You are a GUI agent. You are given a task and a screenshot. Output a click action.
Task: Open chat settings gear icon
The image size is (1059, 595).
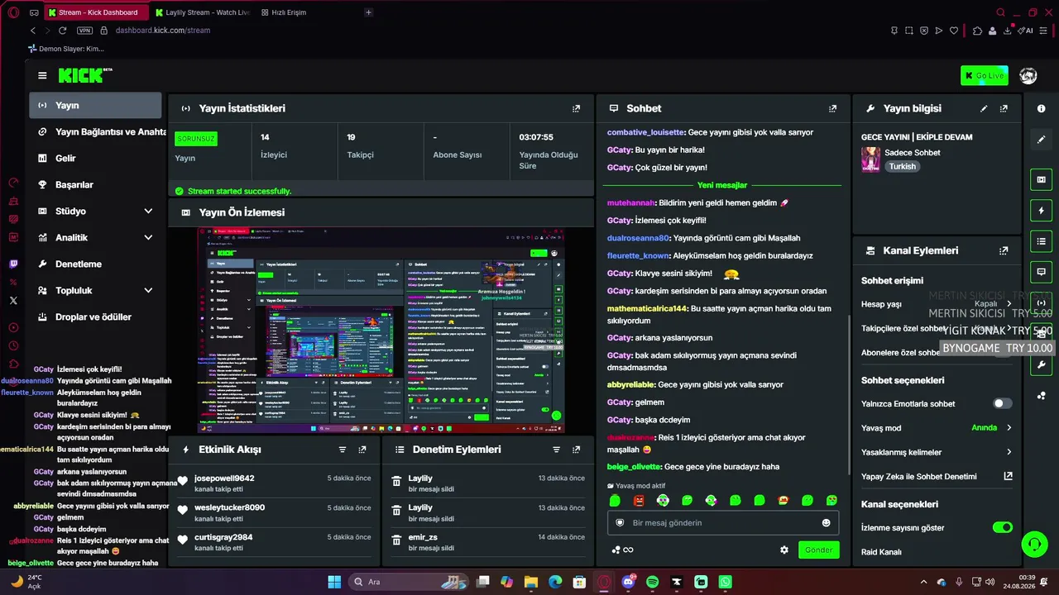(x=784, y=550)
